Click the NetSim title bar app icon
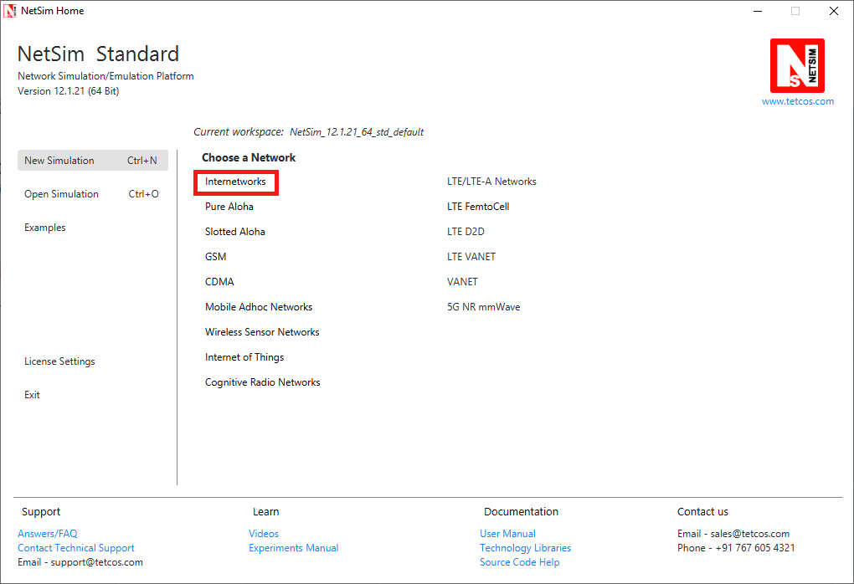Screen dimensions: 854x584 pyautogui.click(x=10, y=11)
